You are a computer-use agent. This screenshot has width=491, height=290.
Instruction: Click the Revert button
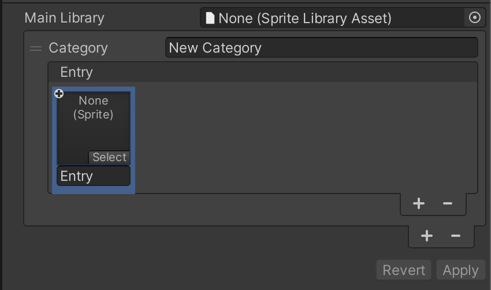404,270
